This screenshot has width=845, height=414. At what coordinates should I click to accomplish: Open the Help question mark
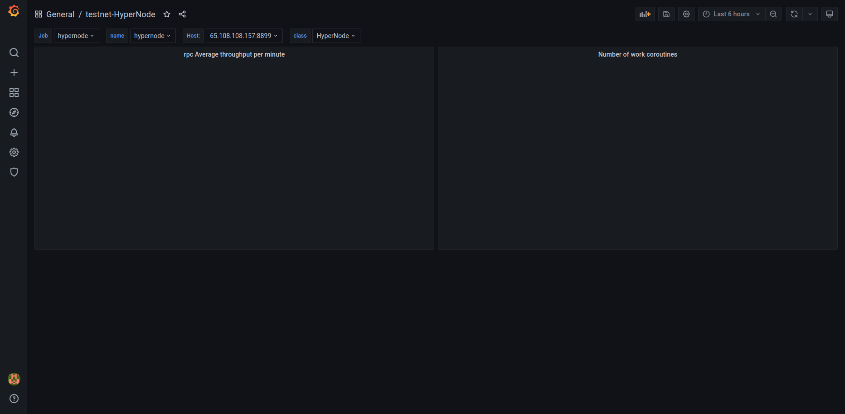tap(14, 399)
